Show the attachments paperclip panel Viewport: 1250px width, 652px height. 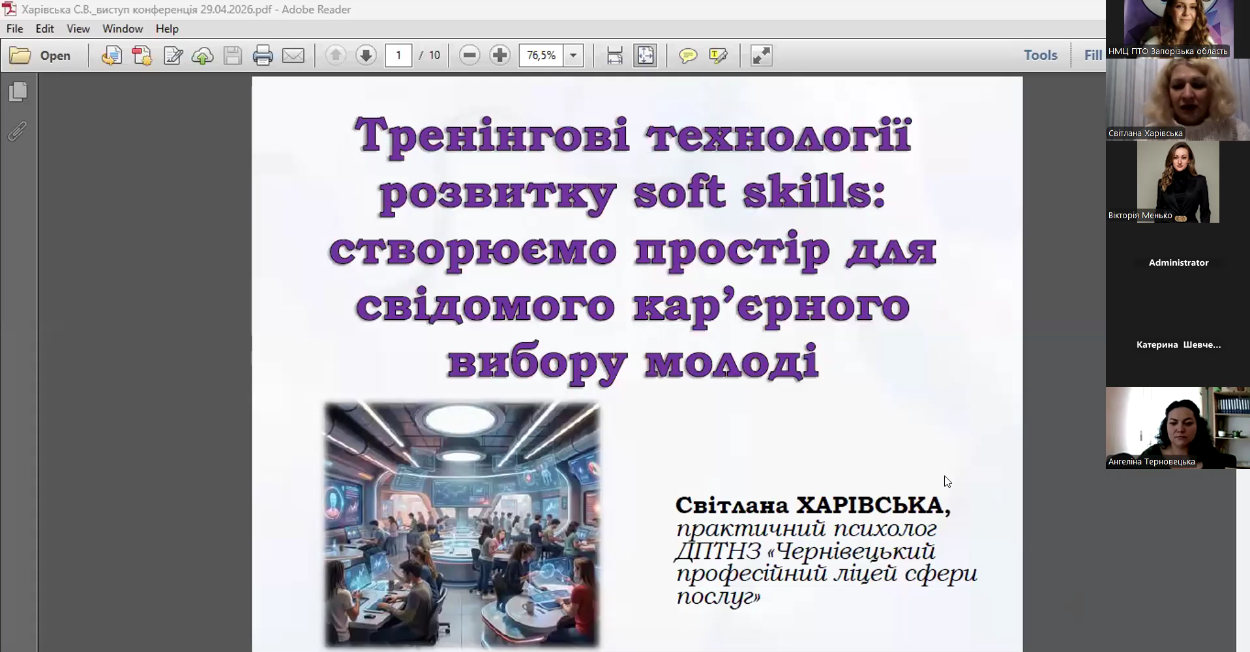18,131
